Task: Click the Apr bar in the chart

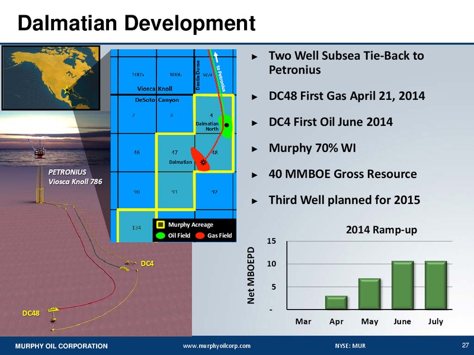Action: pos(336,302)
